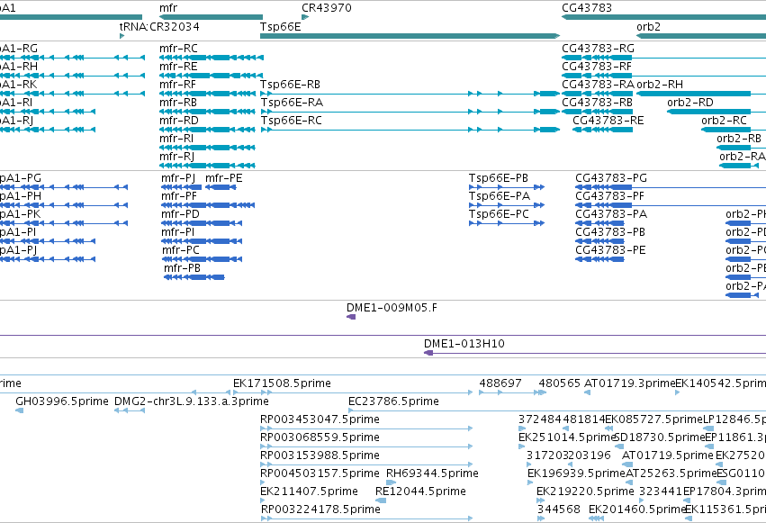Viewport: 766px width, 523px height.
Task: Select transcript mfr-RE
Action: click(x=211, y=76)
